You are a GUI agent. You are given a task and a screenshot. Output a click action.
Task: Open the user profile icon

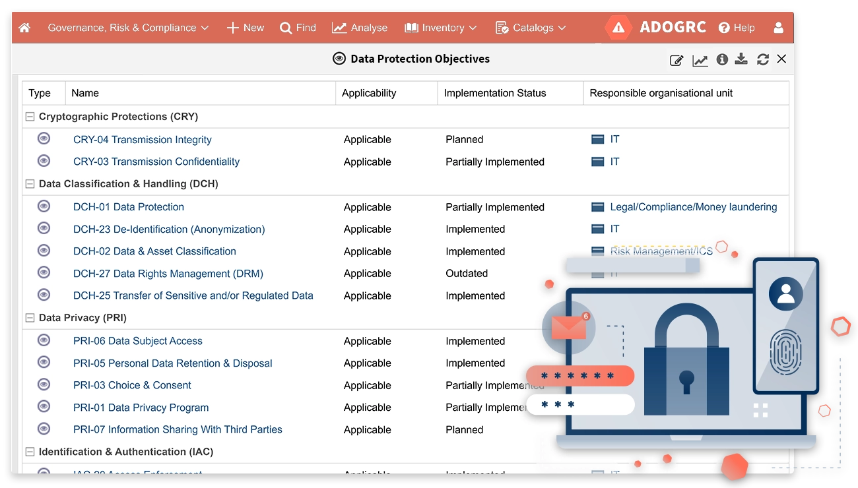[x=778, y=28]
